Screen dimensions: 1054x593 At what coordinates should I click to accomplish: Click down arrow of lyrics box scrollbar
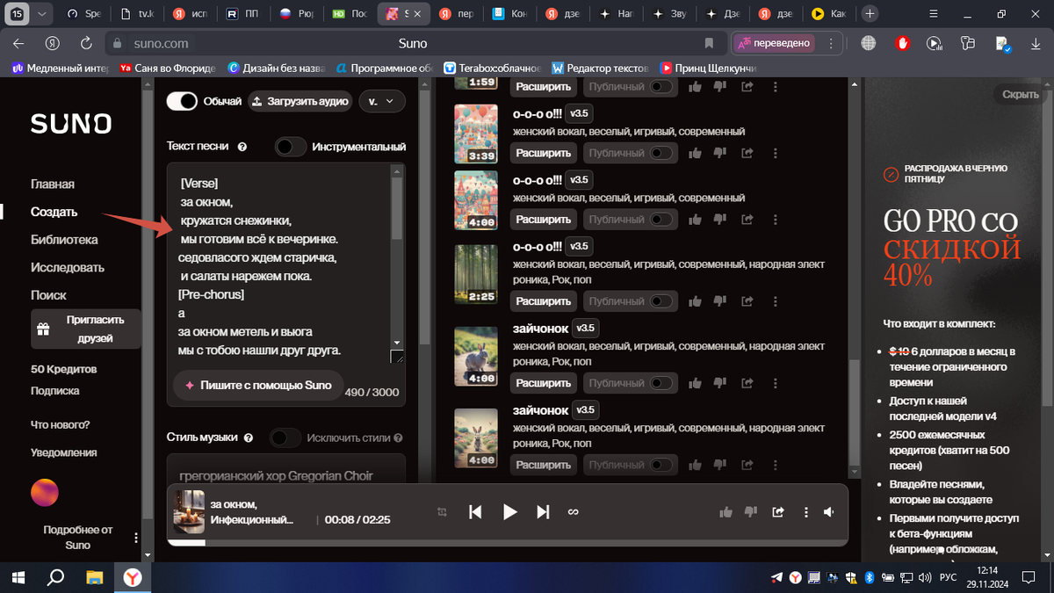click(x=396, y=342)
